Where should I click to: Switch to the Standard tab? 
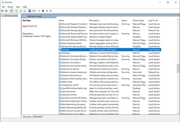[x=38, y=117]
